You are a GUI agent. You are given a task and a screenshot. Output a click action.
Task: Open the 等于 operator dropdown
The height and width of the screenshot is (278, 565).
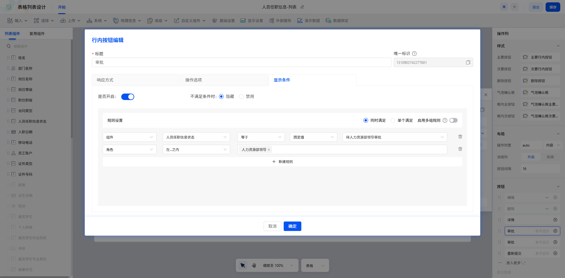click(261, 137)
